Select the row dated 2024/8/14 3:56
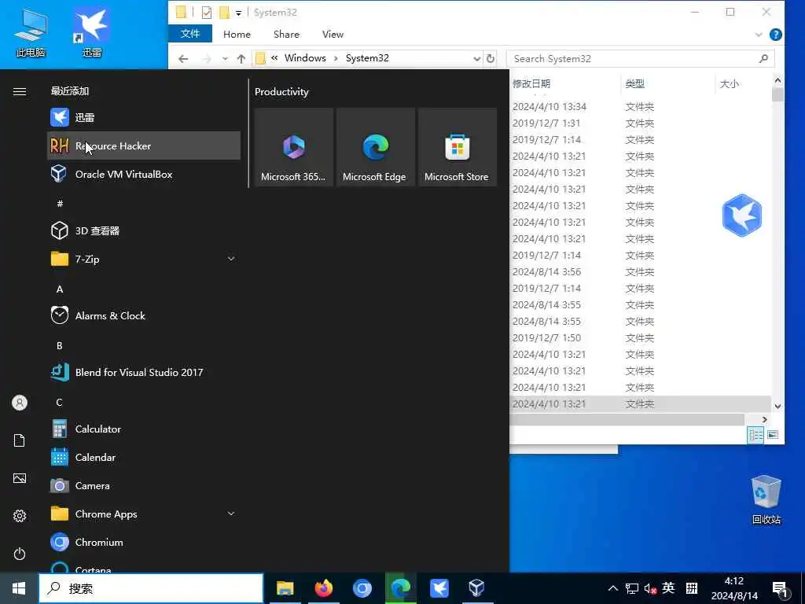Image resolution: width=805 pixels, height=604 pixels. pyautogui.click(x=641, y=271)
